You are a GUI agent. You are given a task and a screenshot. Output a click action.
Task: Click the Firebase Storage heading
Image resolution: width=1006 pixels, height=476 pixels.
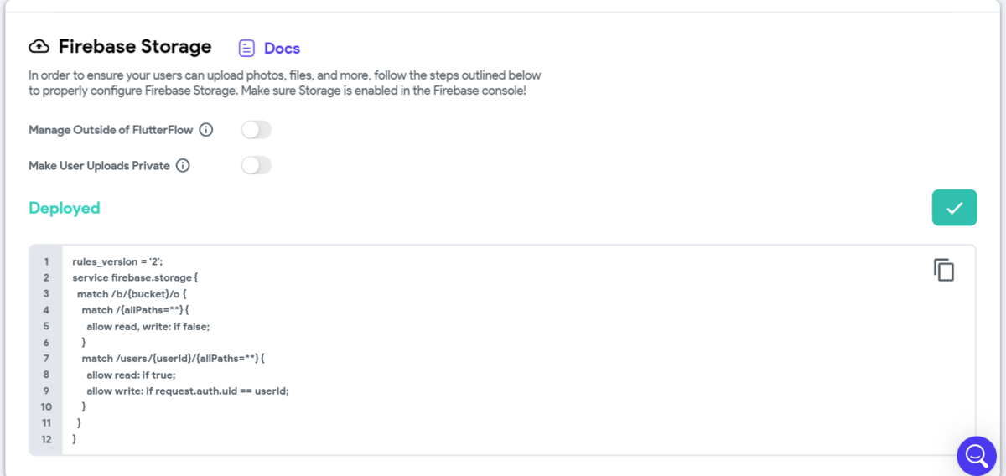[135, 46]
